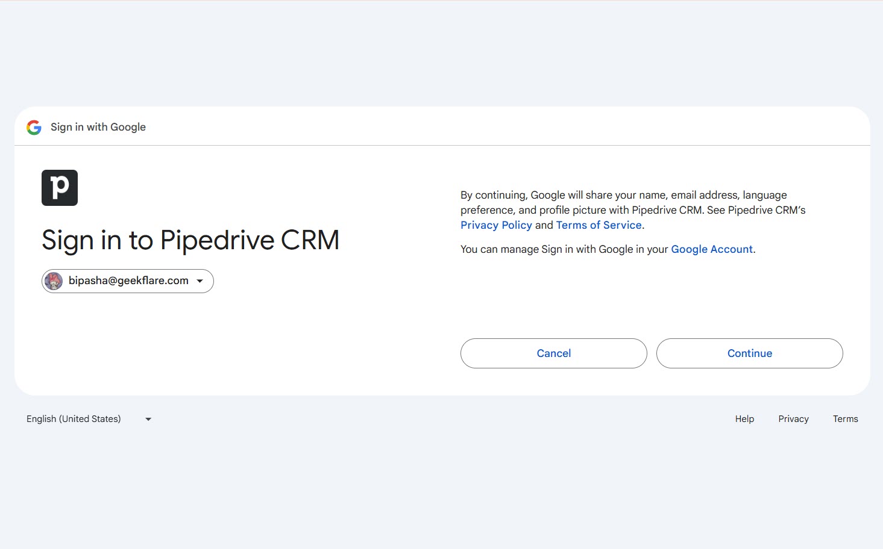Click the Google G logo
This screenshot has height=549, width=883.
(x=34, y=127)
